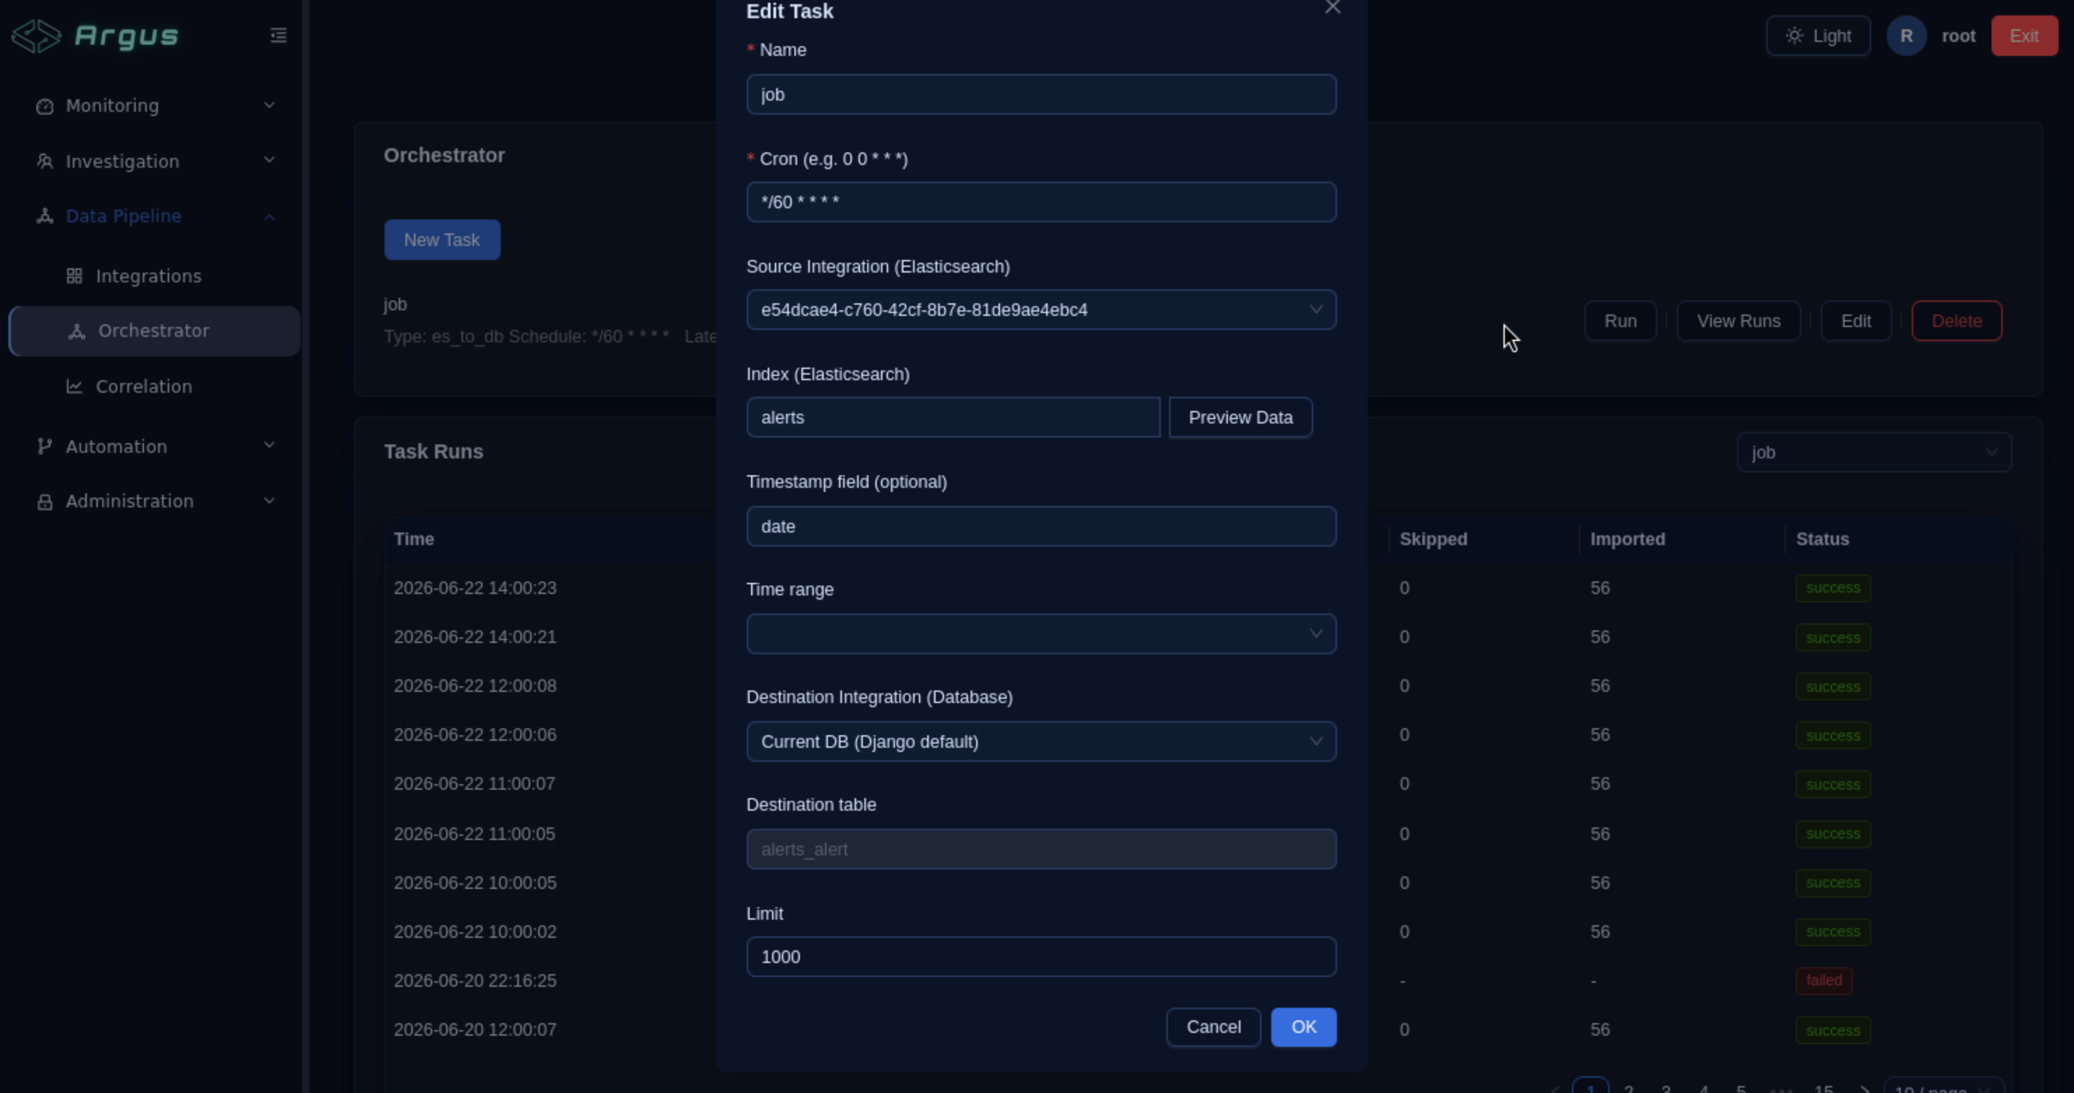Click the Administration lock icon
2074x1093 pixels.
coord(45,502)
